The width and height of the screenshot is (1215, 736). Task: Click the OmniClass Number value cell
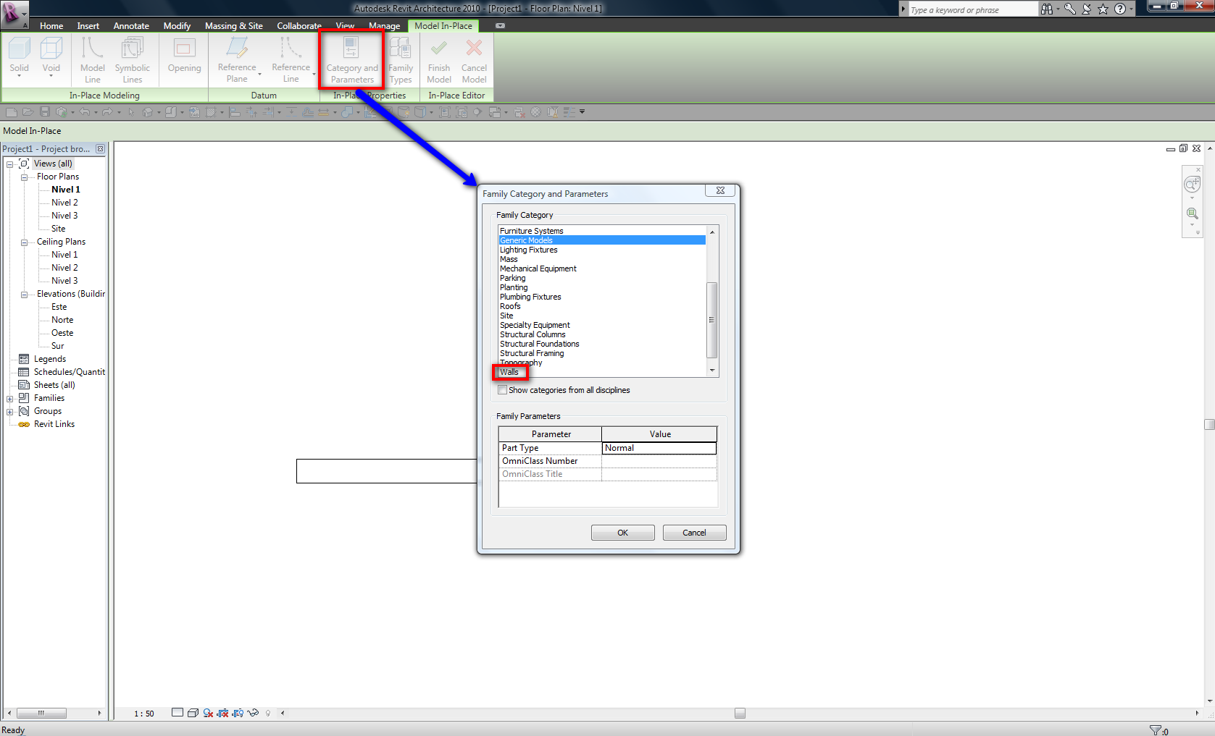click(x=659, y=461)
